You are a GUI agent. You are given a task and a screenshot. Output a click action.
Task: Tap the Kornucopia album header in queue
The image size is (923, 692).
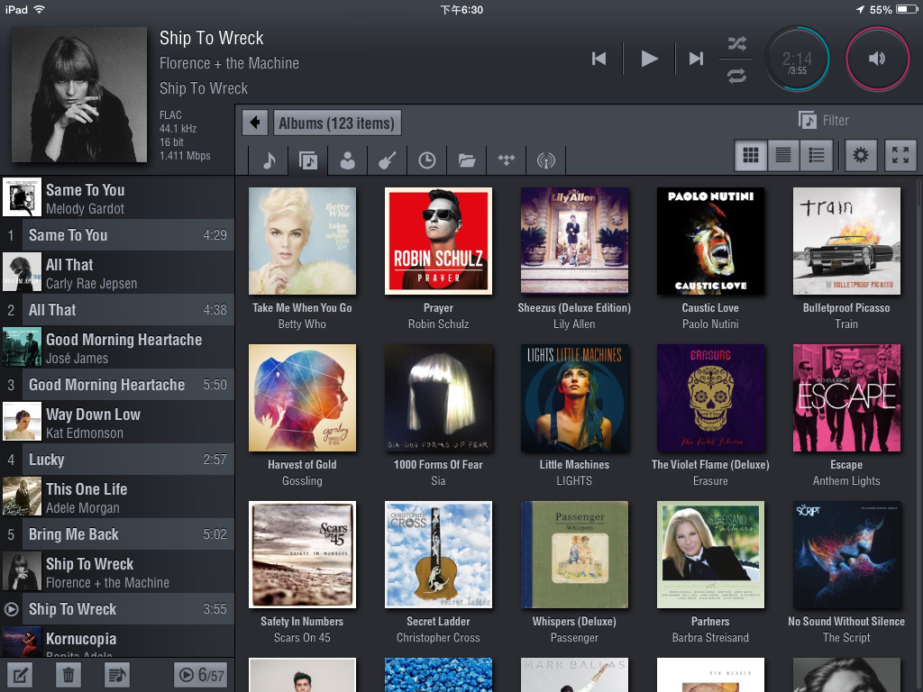[x=117, y=642]
